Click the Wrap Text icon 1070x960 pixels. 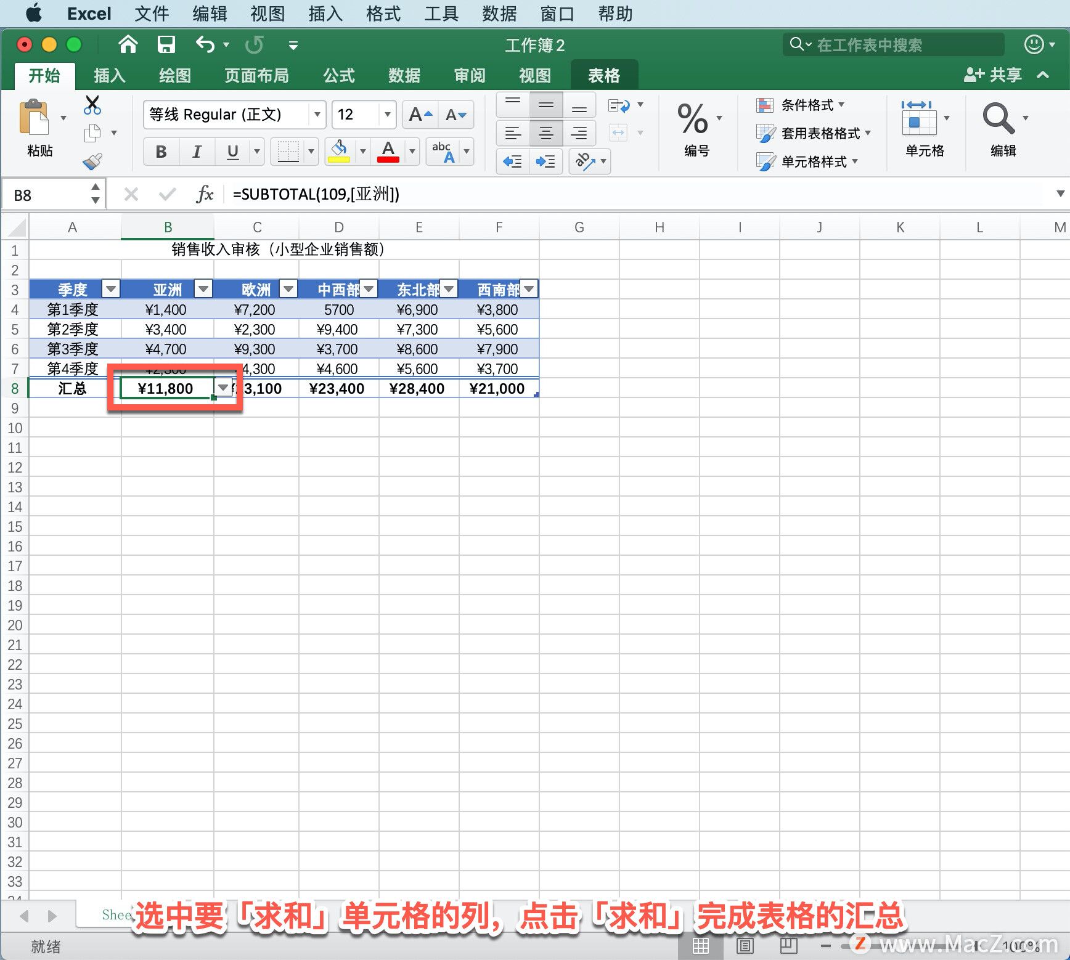(619, 105)
